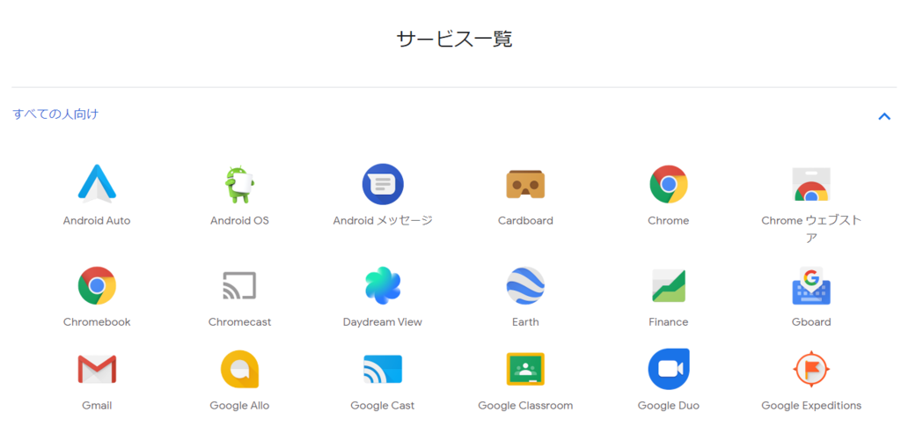The height and width of the screenshot is (427, 901).
Task: Open the Android Auto icon
Action: click(x=97, y=184)
